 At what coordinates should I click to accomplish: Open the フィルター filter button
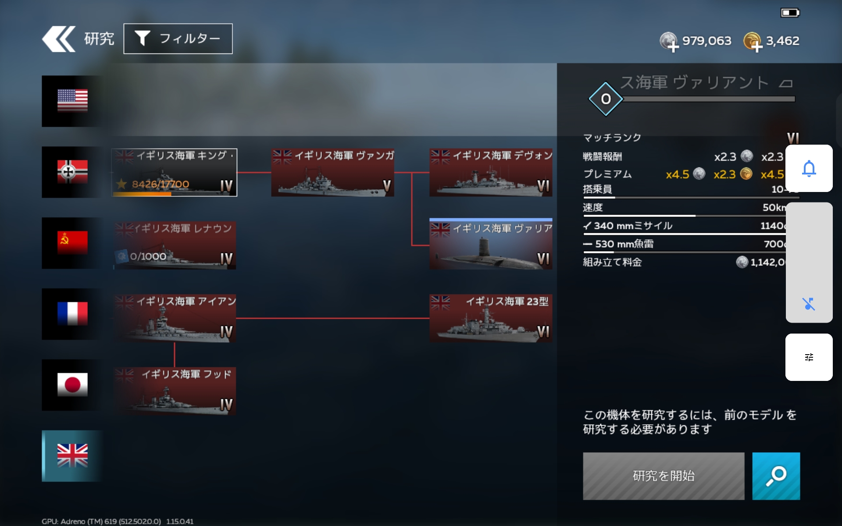coord(178,39)
